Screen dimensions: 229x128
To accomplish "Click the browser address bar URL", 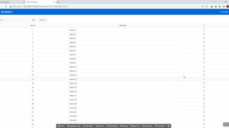I will [x=45, y=6].
